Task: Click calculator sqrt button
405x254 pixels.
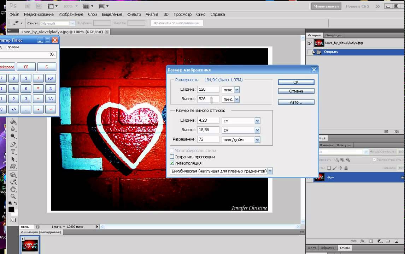Action: click(51, 78)
